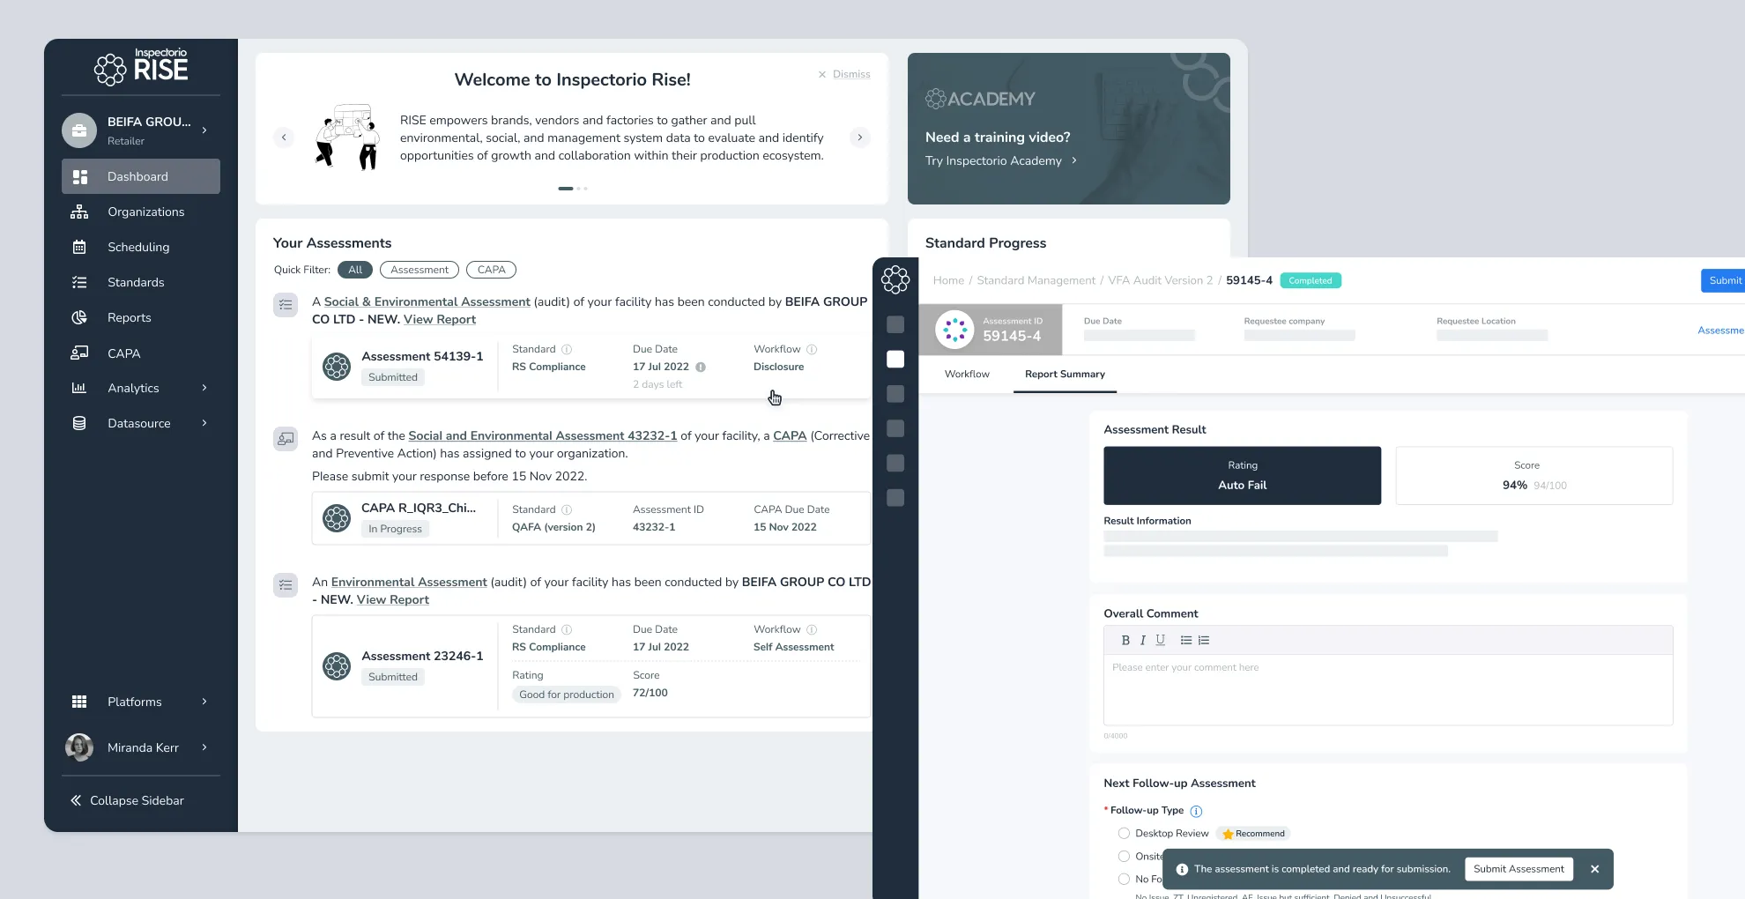The width and height of the screenshot is (1745, 899).
Task: Open the Reports sidebar item
Action: pos(141,317)
